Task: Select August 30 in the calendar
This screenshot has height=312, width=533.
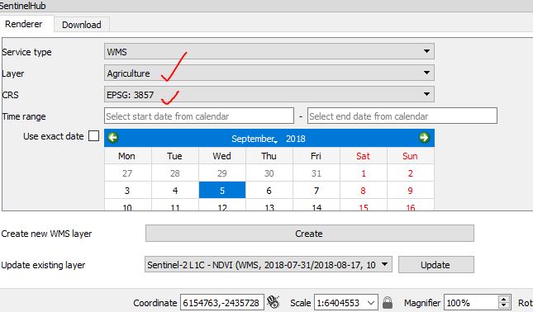Action: click(269, 173)
